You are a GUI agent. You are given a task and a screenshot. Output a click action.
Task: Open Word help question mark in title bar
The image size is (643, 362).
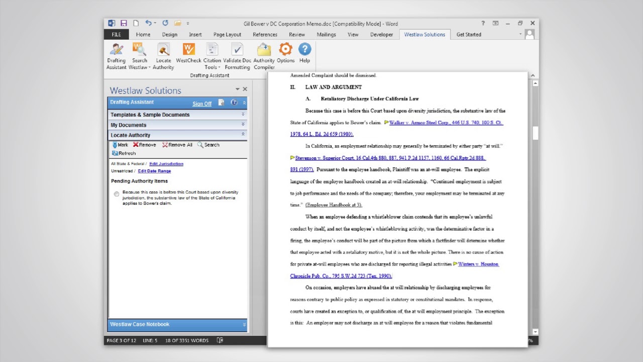tap(483, 23)
